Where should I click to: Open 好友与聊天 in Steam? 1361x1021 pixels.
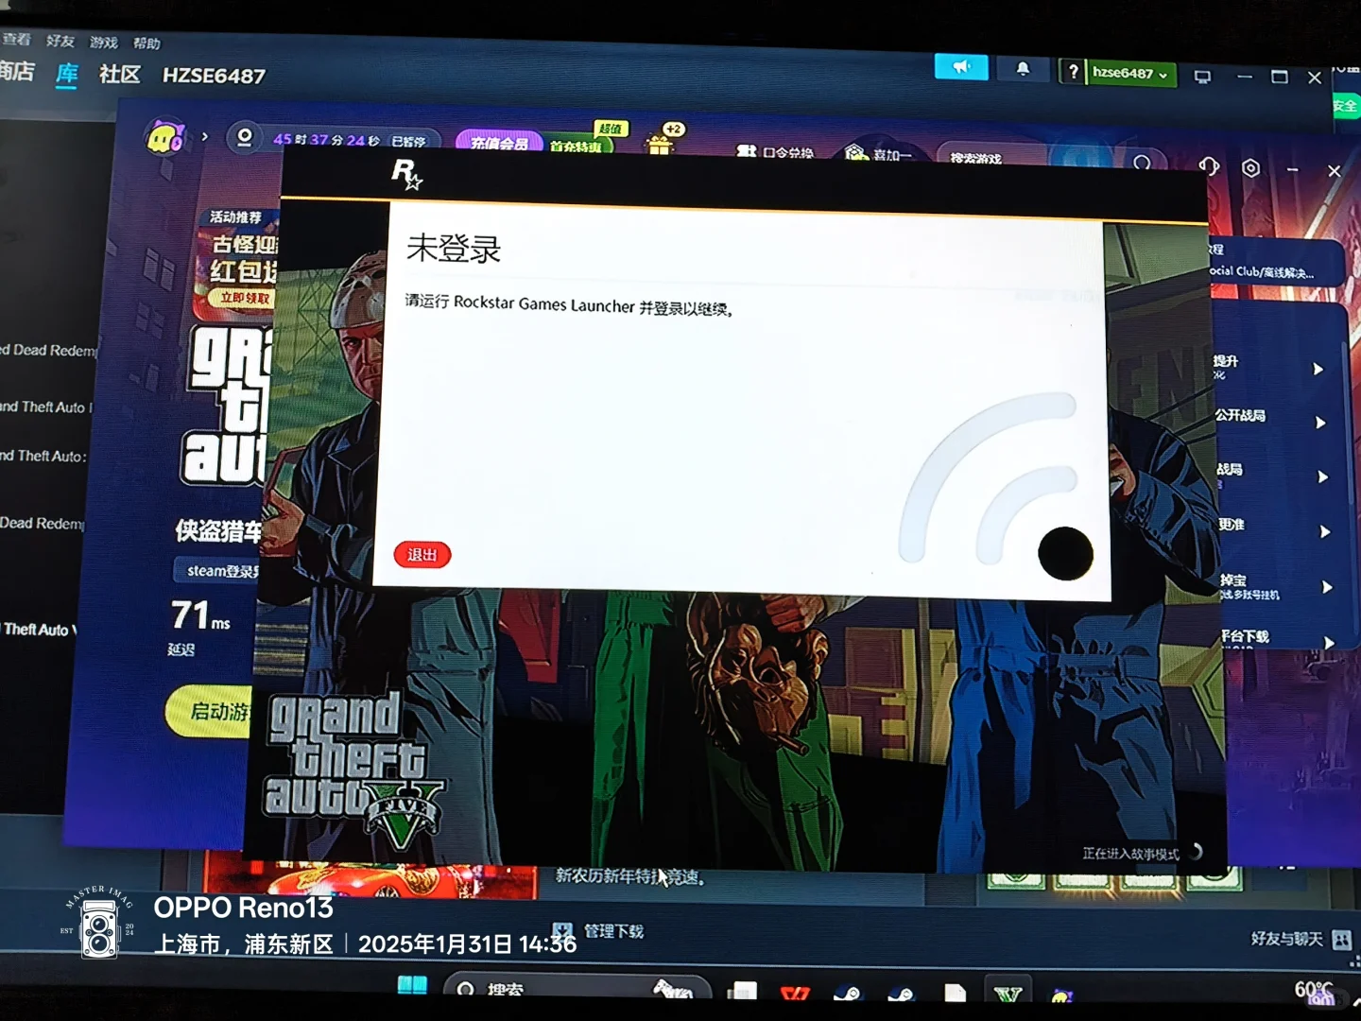1287,939
